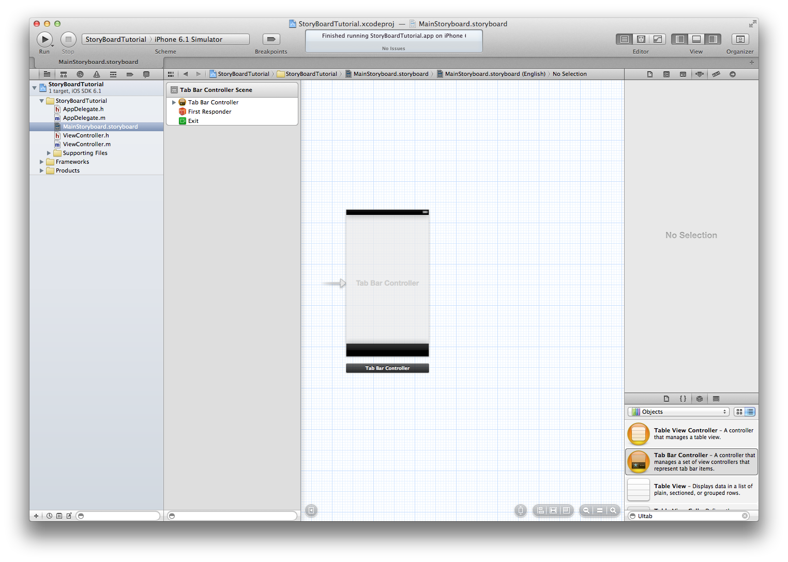Toggle the Utilities panel visibility

click(x=713, y=39)
